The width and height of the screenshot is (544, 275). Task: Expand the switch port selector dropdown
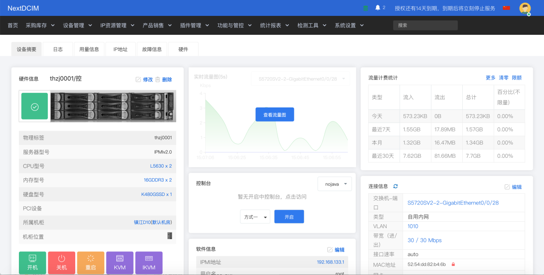(x=300, y=79)
